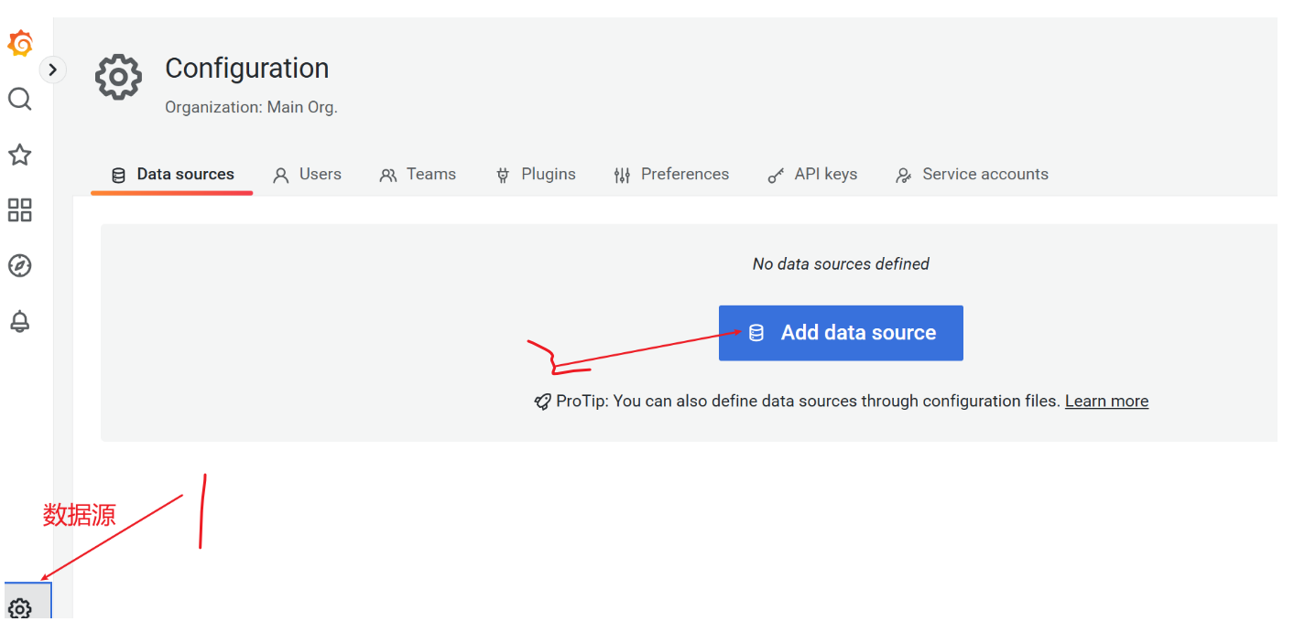Screen dimensions: 1316x643
Task: Switch to the Teams tab
Action: point(419,175)
